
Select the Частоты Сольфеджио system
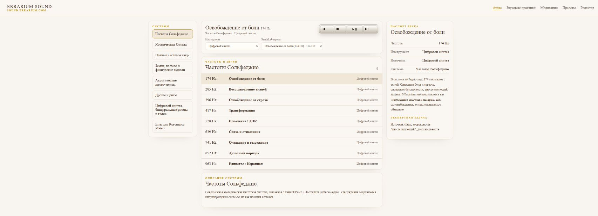pyautogui.click(x=172, y=34)
